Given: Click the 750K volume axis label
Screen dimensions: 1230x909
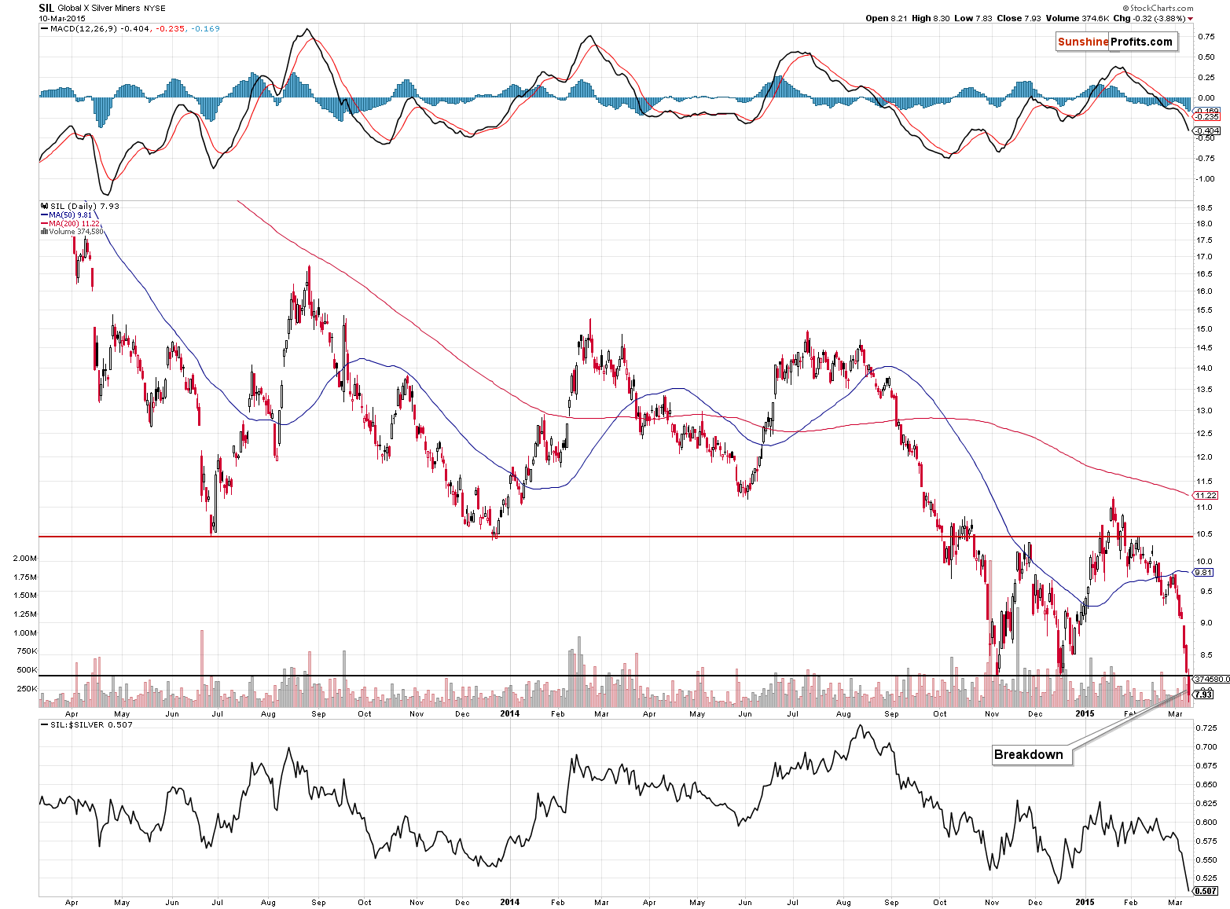Looking at the screenshot, I should tap(27, 651).
